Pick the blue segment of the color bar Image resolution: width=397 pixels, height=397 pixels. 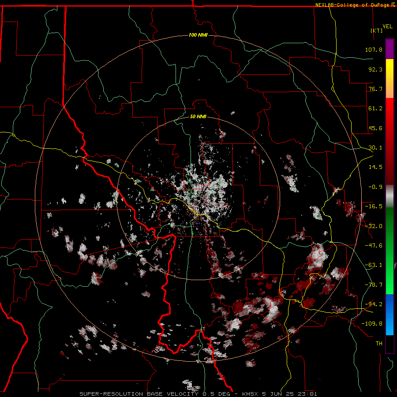(x=390, y=315)
